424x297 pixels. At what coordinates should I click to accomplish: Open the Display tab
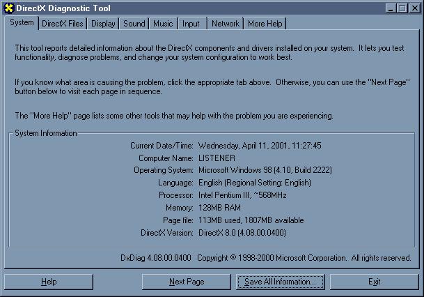[103, 24]
